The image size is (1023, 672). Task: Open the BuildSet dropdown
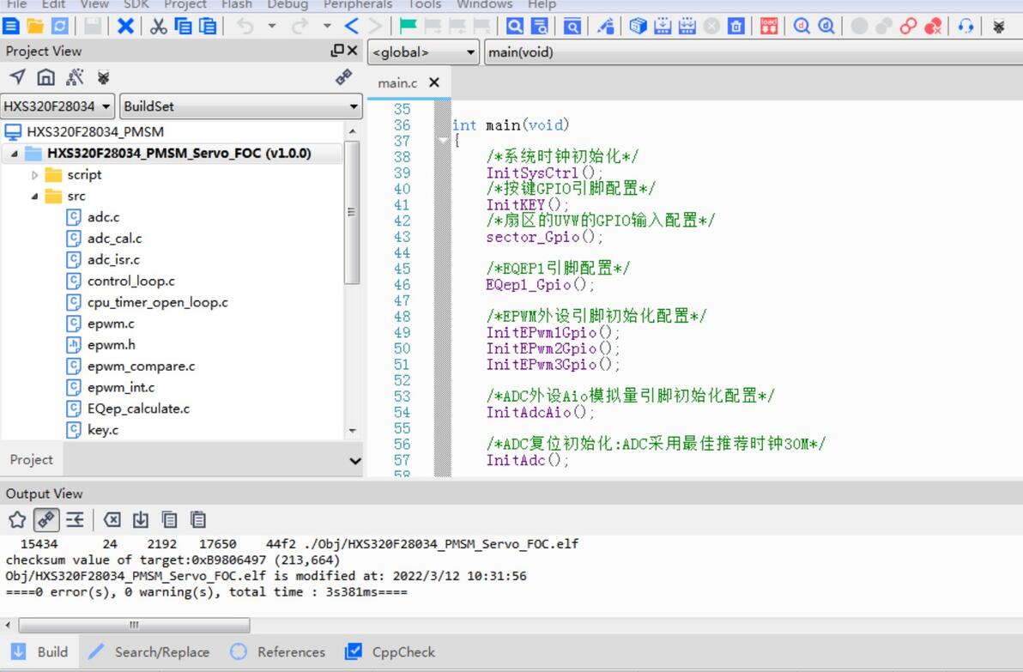click(x=241, y=106)
